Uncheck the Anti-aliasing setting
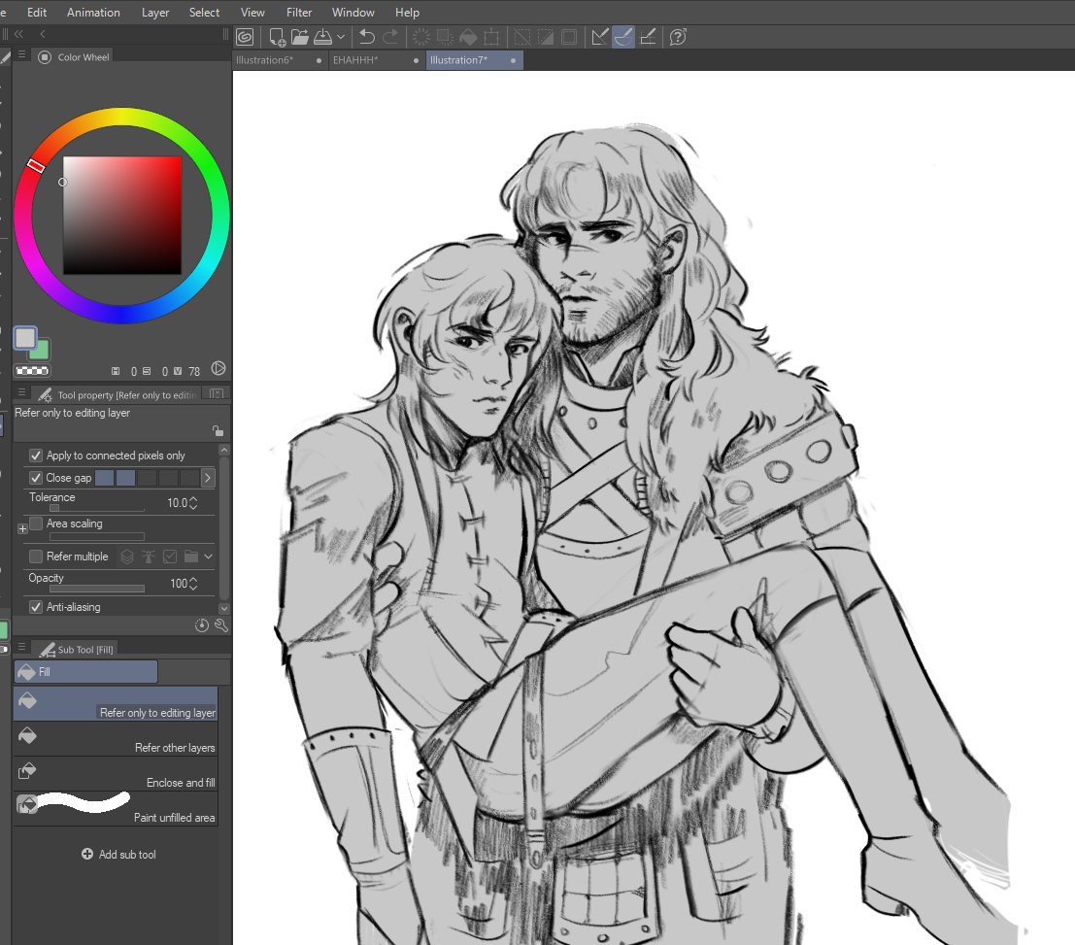This screenshot has width=1075, height=945. [x=36, y=606]
